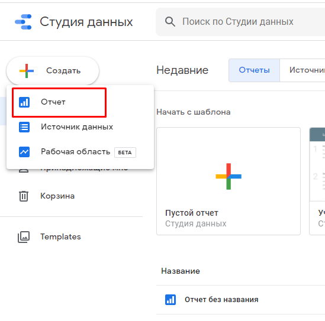Viewport: 325px width, 321px height.
Task: Click the search magnifier icon
Action: (170, 22)
